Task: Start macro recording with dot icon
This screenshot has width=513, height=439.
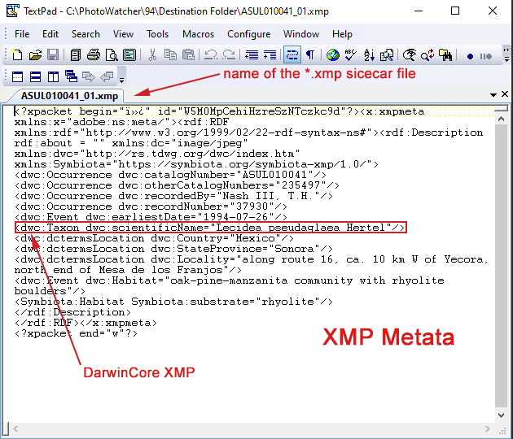Action: [x=470, y=57]
